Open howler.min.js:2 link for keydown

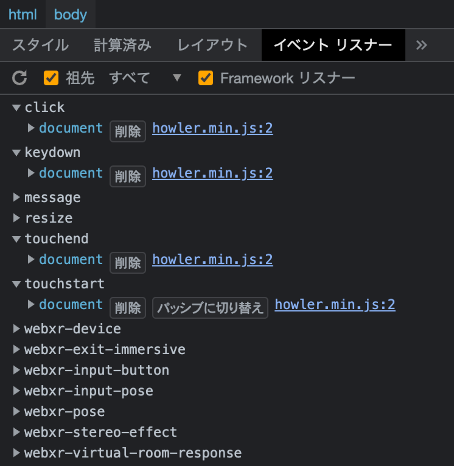212,173
